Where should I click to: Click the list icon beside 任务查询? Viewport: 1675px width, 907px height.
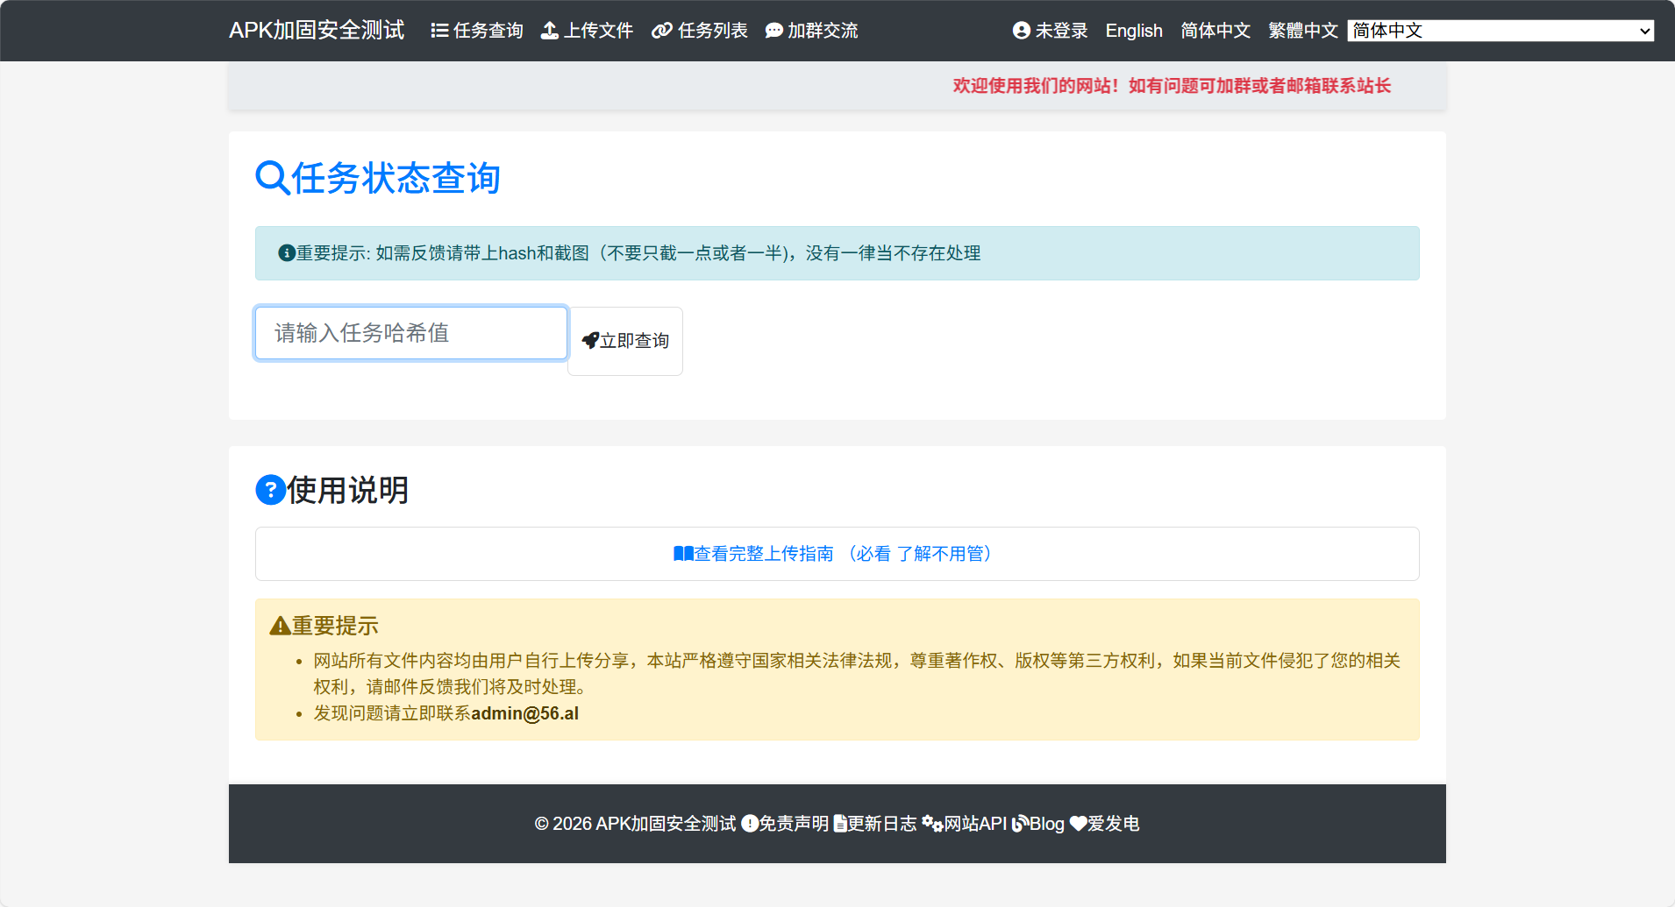[x=439, y=31]
